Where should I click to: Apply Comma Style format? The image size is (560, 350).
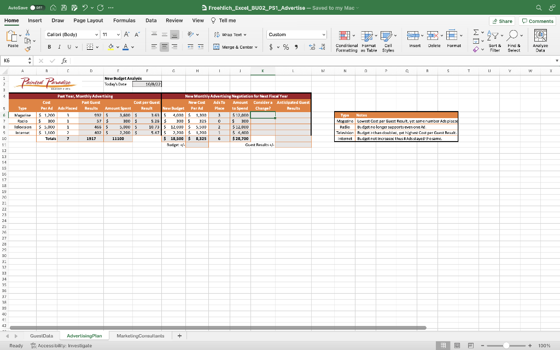tap(296, 47)
